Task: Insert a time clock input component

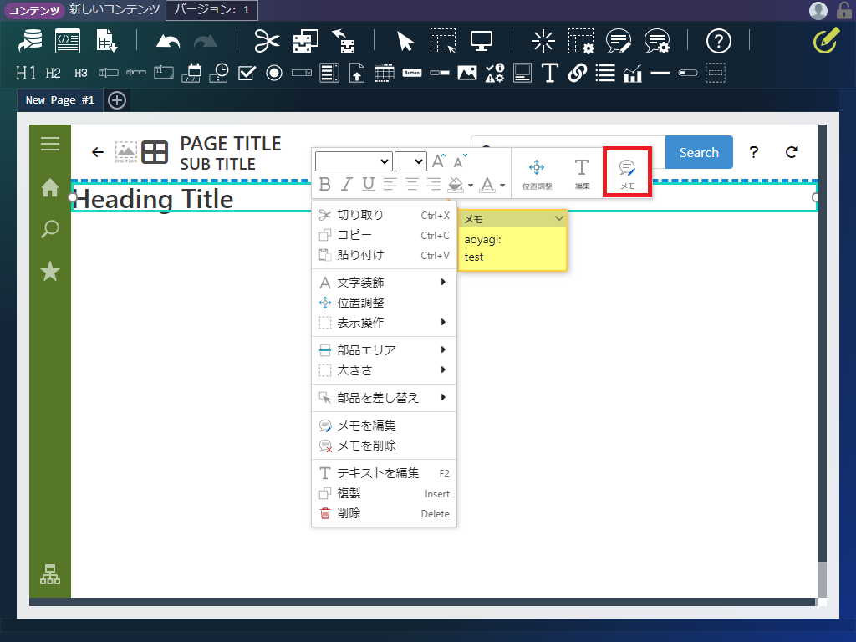Action: [219, 73]
